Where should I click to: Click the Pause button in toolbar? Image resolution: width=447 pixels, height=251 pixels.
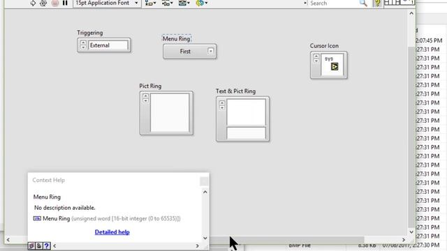pos(65,3)
